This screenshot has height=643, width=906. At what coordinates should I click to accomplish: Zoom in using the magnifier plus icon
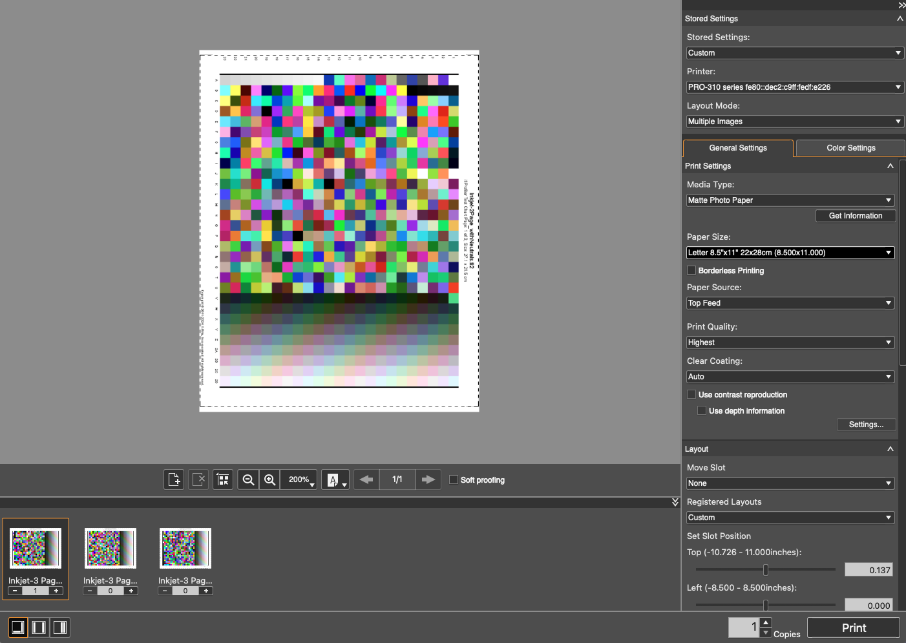(270, 480)
